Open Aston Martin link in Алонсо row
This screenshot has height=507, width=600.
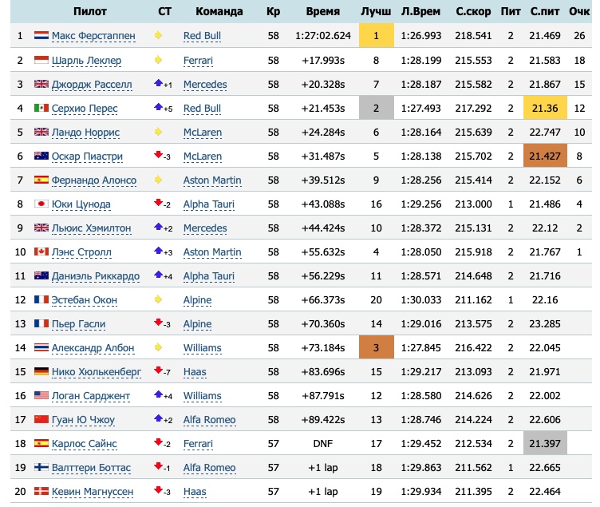point(212,180)
